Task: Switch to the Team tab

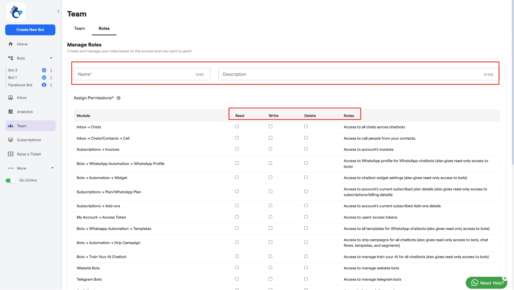Action: (79, 28)
